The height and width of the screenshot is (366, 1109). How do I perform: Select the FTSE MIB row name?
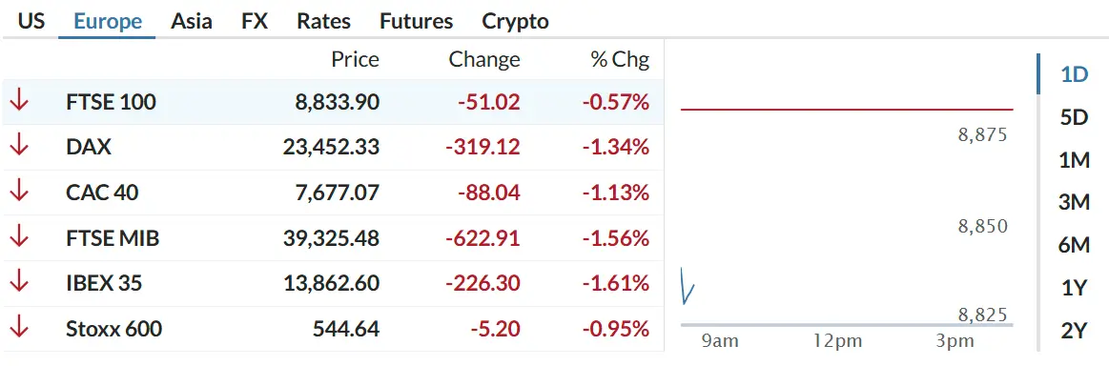pyautogui.click(x=113, y=238)
